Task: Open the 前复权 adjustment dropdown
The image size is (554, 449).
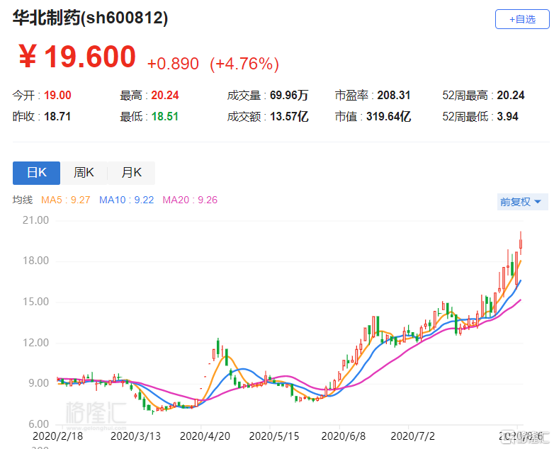Action: (x=522, y=202)
